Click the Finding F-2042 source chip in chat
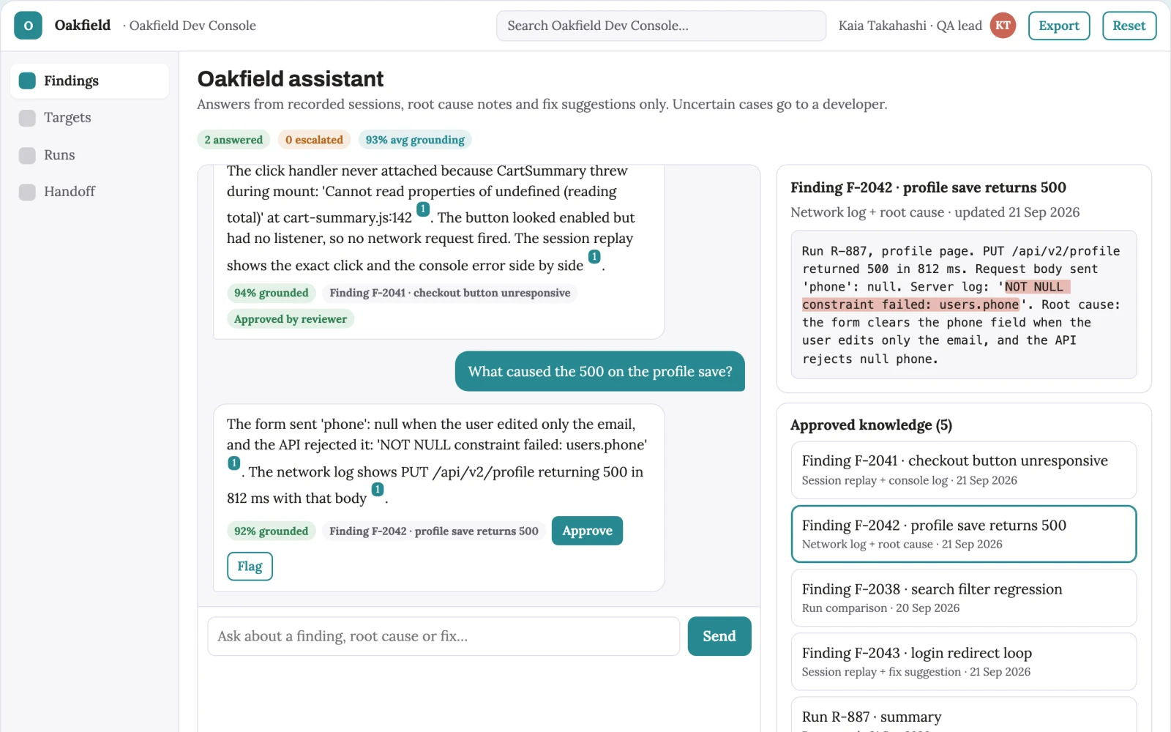The height and width of the screenshot is (732, 1171). coord(433,531)
